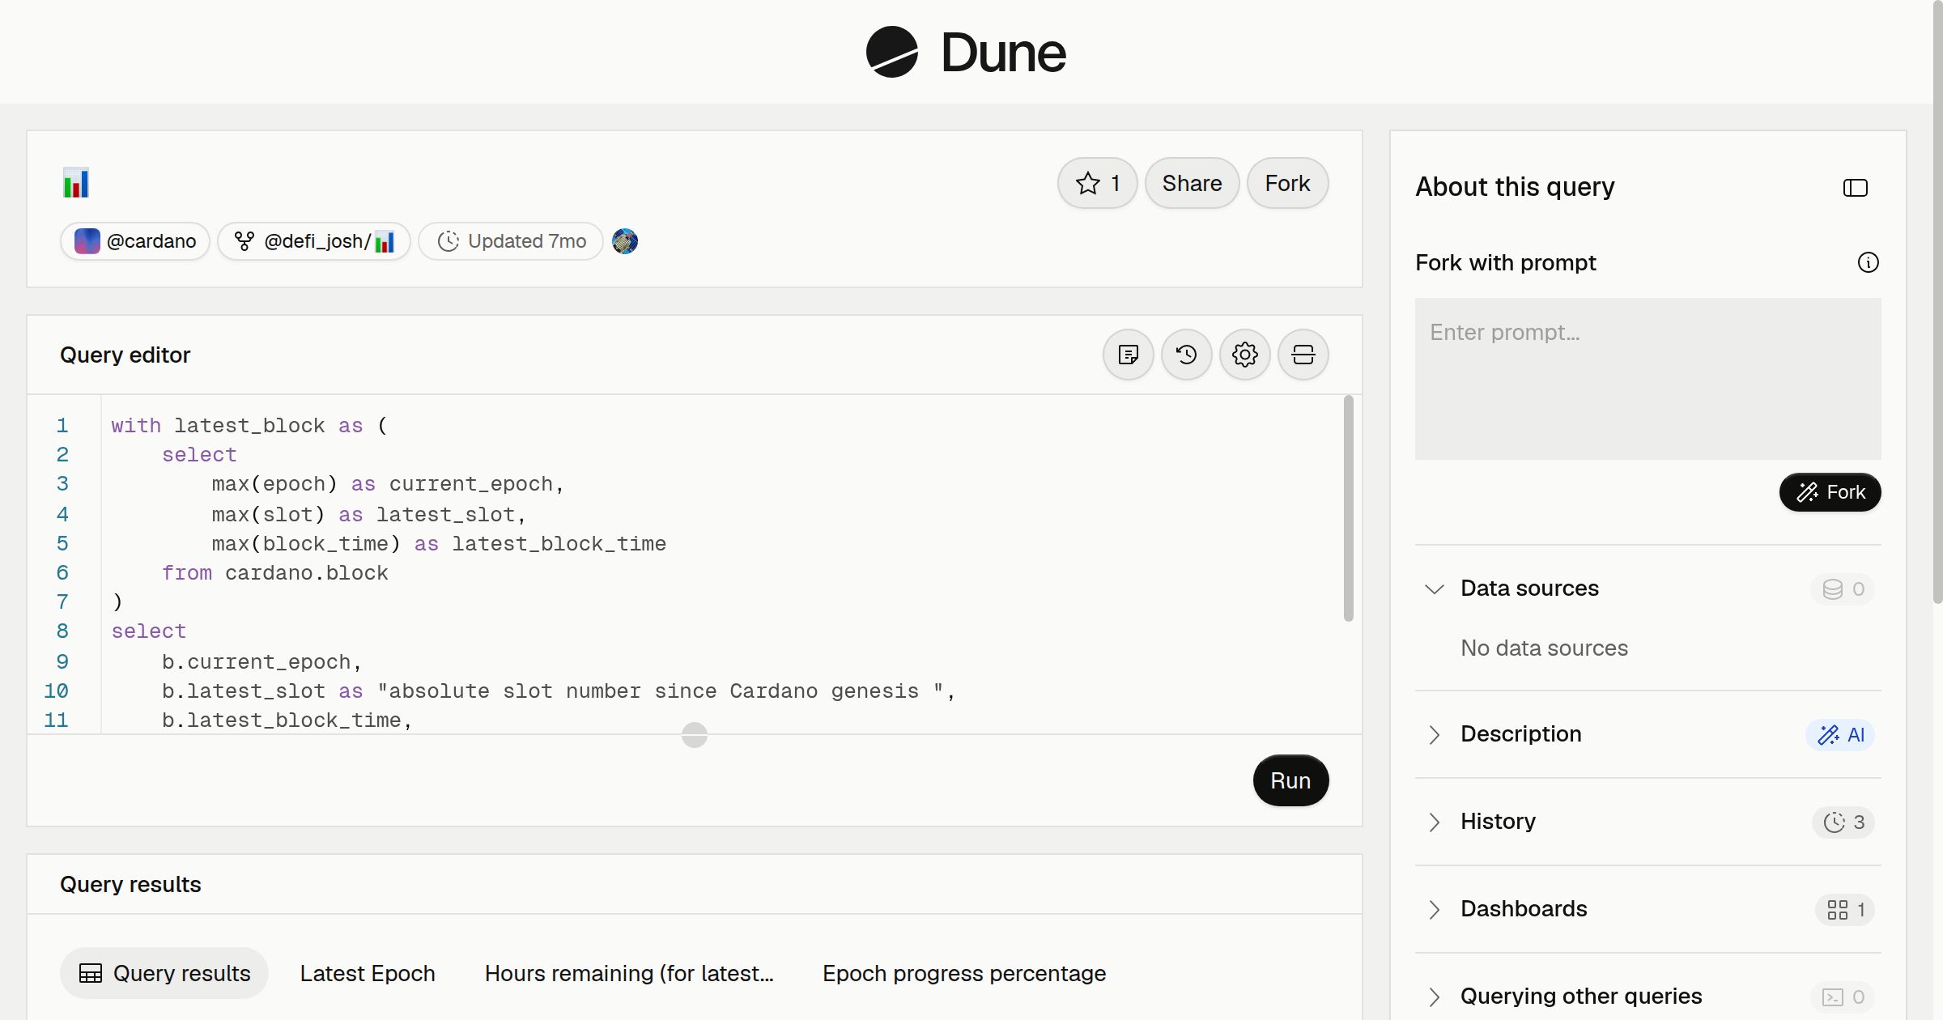This screenshot has width=1943, height=1020.
Task: Open Hours remaining visualization tab
Action: point(629,973)
